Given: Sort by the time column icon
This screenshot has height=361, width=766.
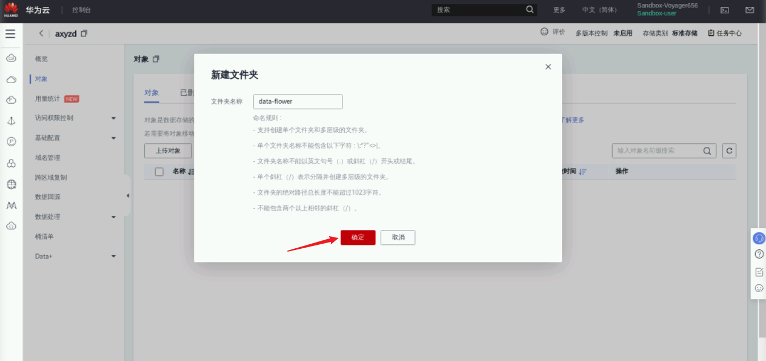Looking at the screenshot, I should (x=582, y=172).
